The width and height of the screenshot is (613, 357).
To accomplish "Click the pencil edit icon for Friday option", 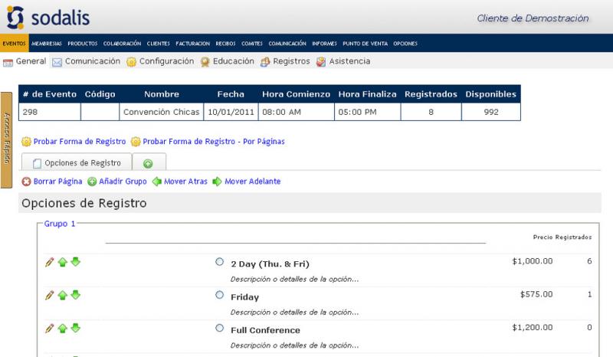I will coord(50,295).
